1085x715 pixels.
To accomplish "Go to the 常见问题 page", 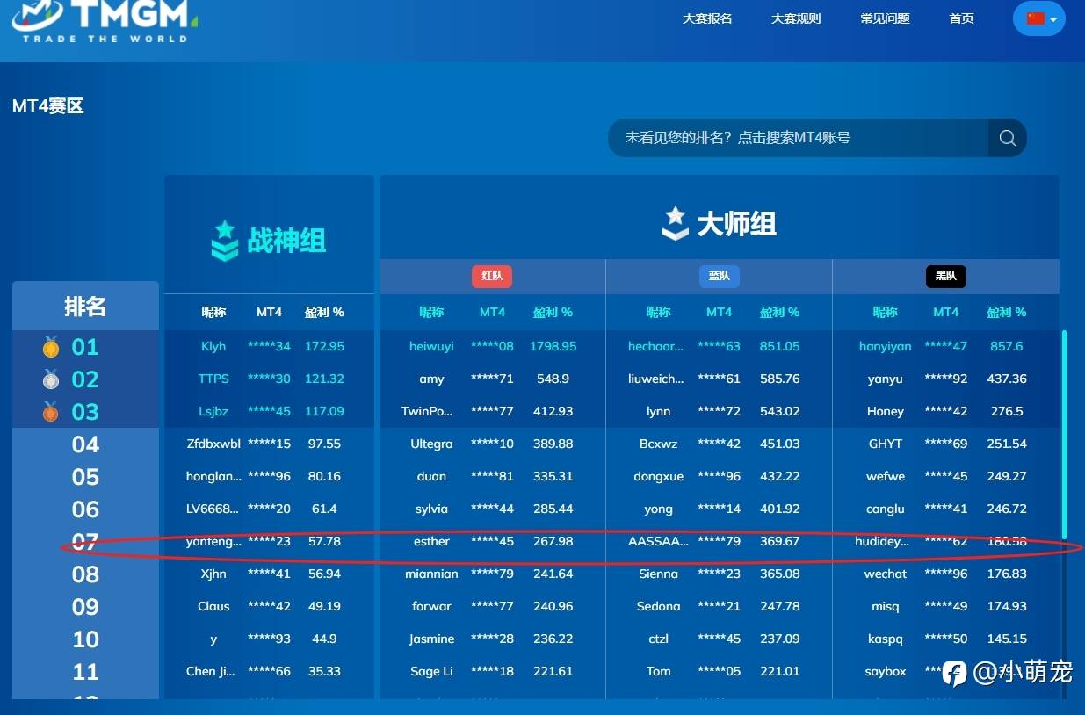I will click(x=885, y=18).
